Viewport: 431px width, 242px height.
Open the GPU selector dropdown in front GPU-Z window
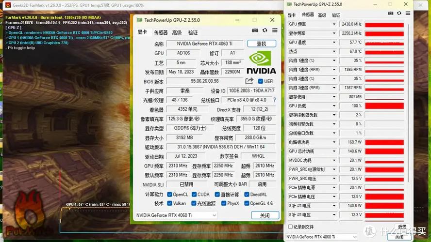(x=176, y=215)
